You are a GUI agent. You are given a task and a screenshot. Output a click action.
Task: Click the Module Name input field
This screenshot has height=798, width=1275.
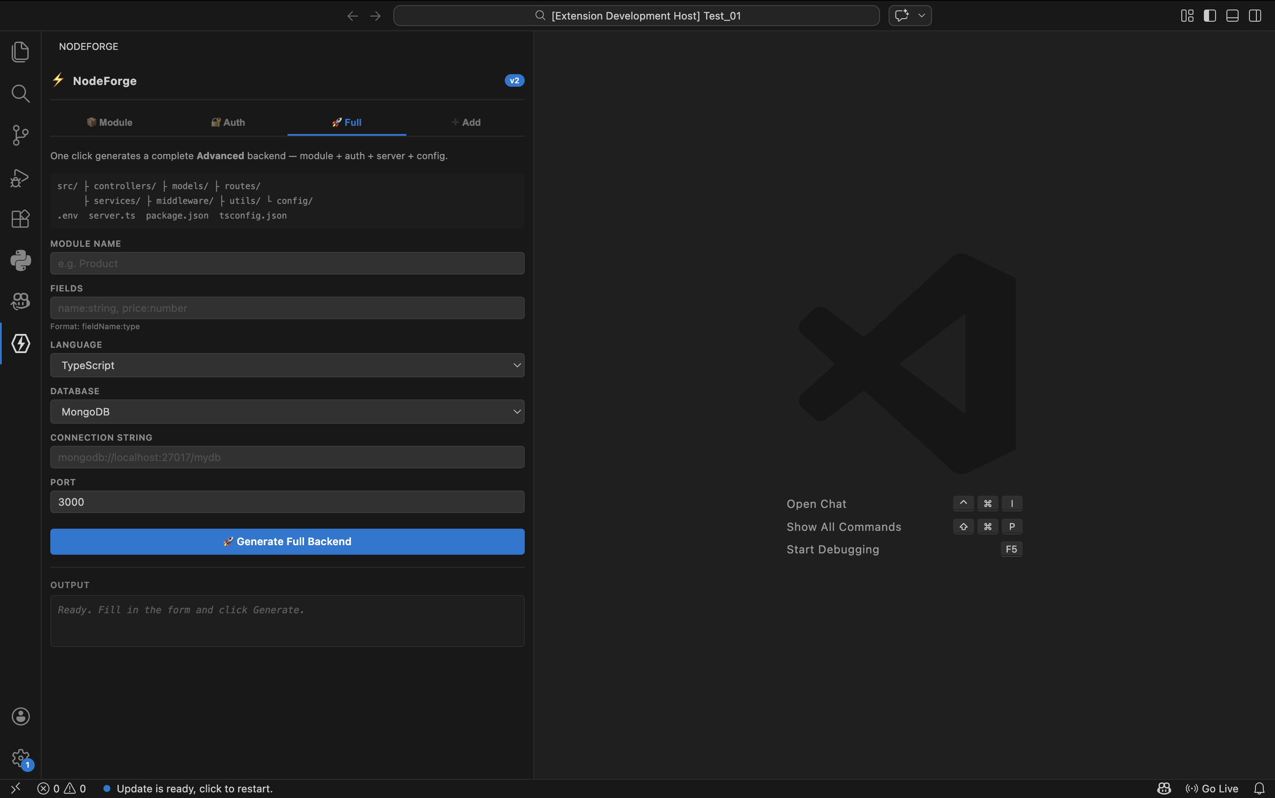[287, 263]
